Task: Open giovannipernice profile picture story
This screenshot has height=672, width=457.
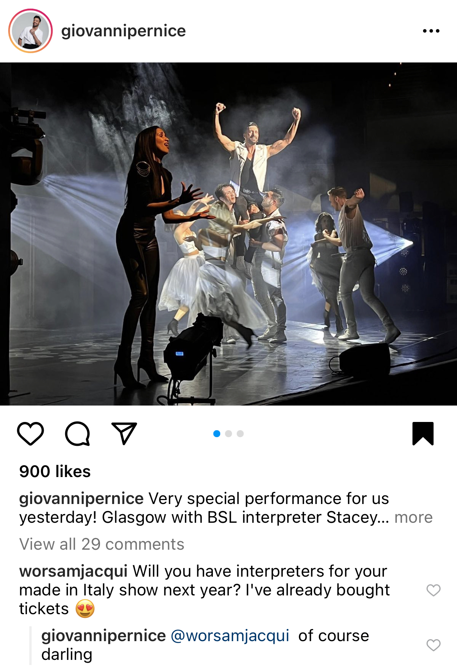Action: 30,31
